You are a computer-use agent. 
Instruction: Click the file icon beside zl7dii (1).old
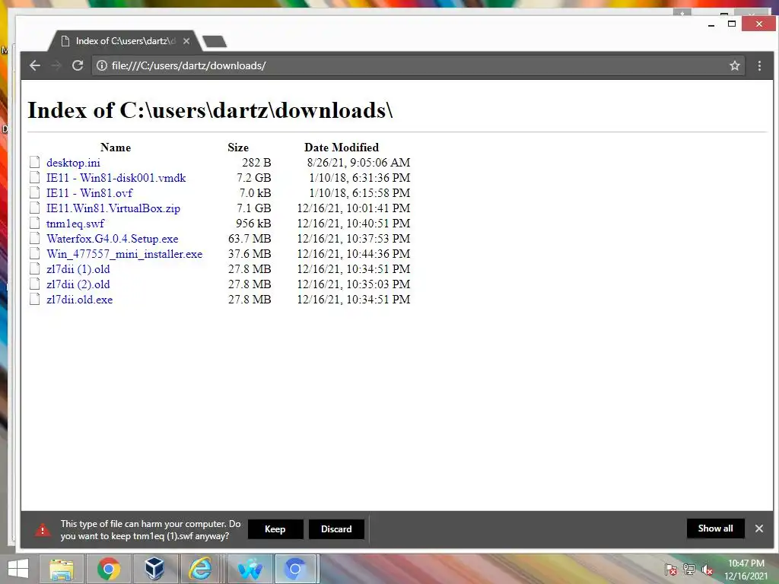click(34, 268)
